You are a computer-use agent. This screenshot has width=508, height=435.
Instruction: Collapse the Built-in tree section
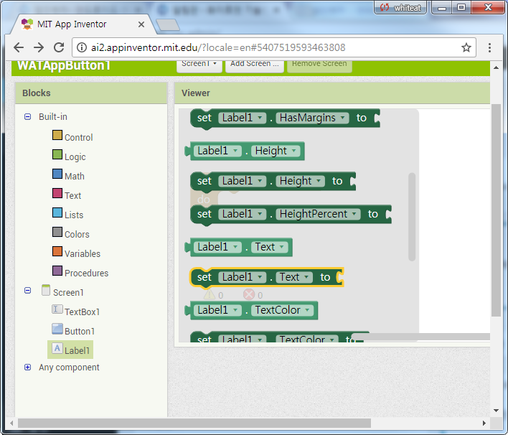(x=28, y=117)
